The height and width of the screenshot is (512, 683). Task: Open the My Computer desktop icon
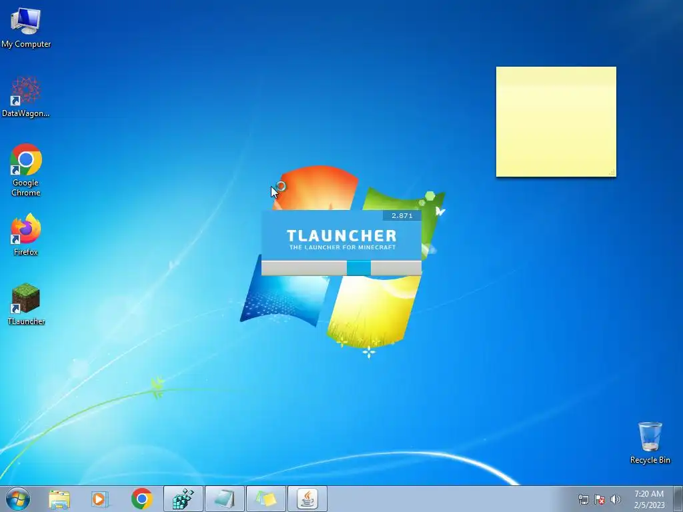(x=26, y=27)
